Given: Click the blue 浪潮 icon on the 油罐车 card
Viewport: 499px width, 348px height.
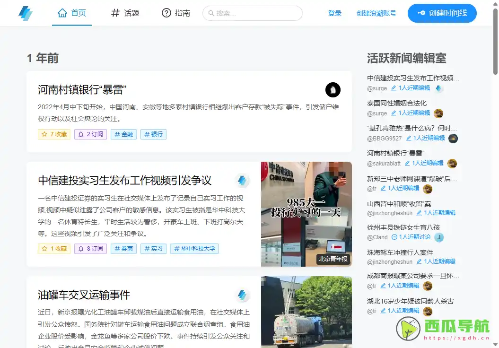Looking at the screenshot, I should coord(243,295).
